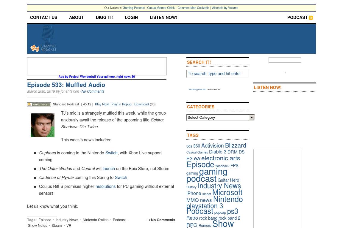Go to the About page

pyautogui.click(x=77, y=18)
